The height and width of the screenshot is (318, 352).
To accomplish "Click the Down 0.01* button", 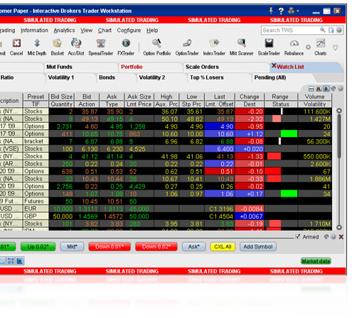I will [x=110, y=246].
